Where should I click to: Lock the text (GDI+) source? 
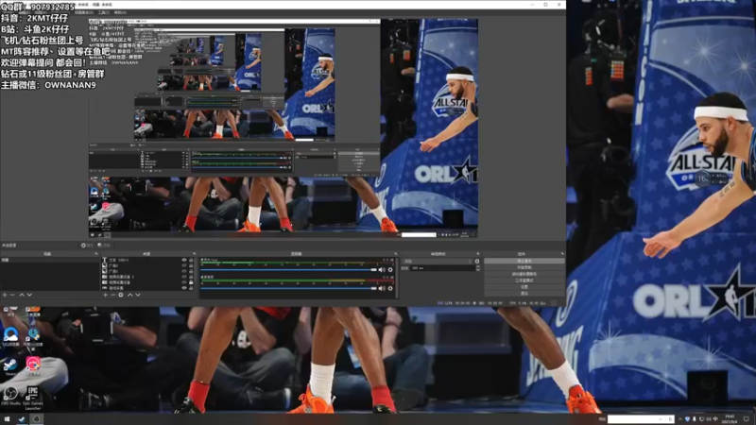click(192, 261)
